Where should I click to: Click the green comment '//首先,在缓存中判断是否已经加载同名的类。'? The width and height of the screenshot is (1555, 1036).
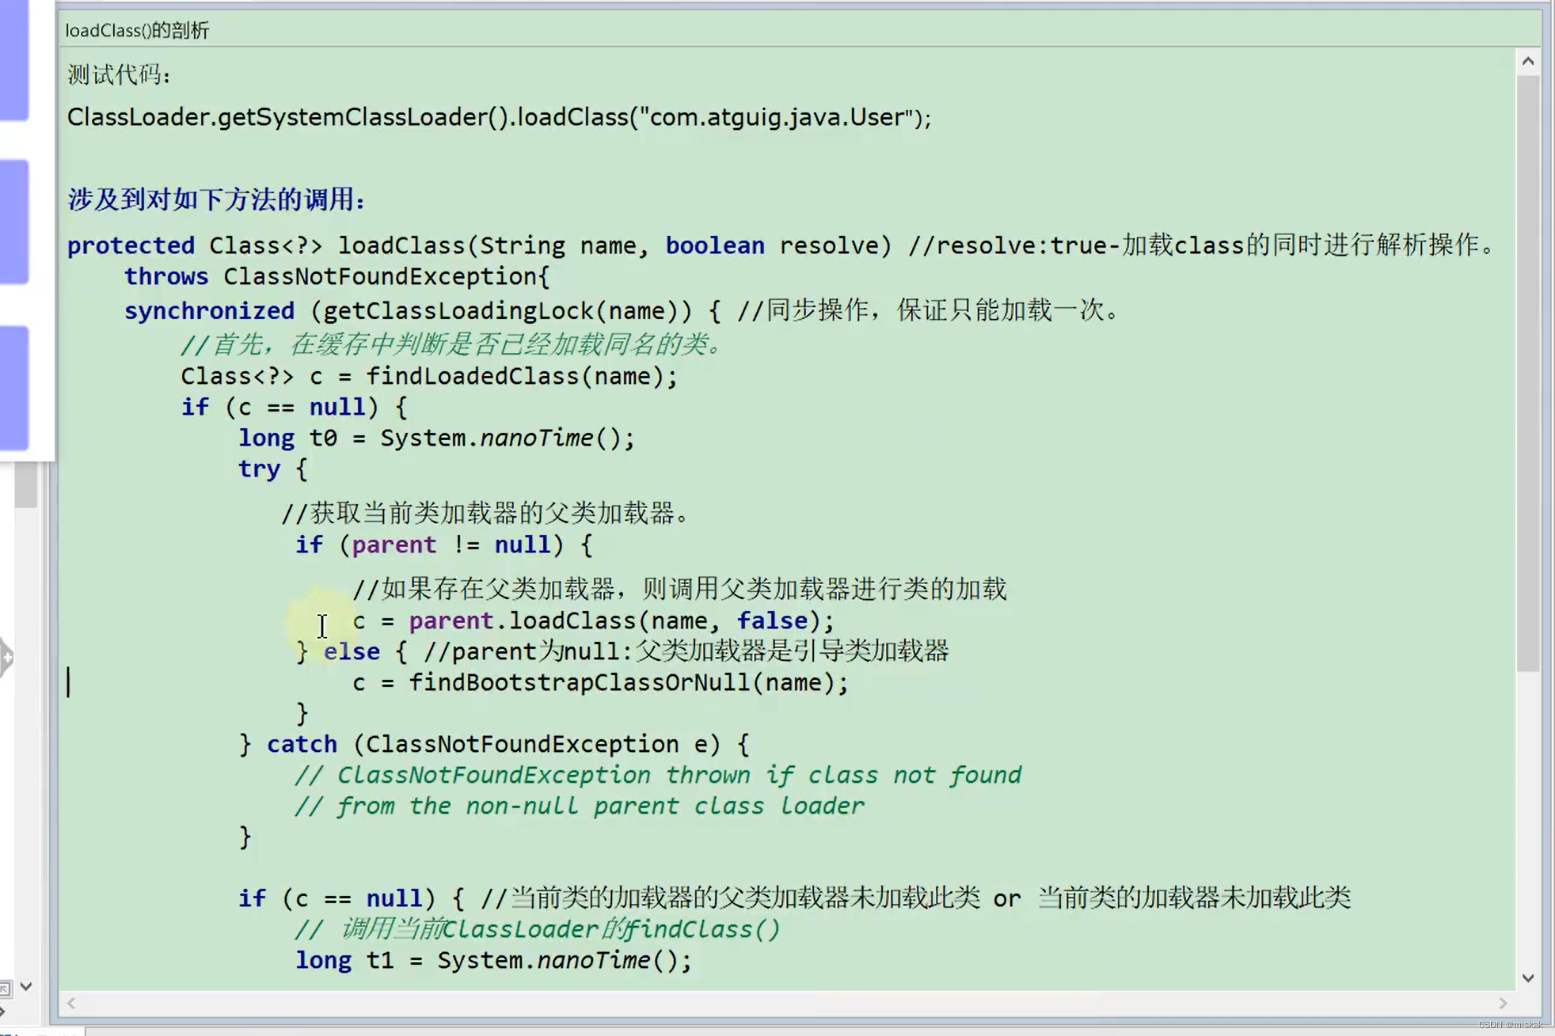pyautogui.click(x=451, y=344)
